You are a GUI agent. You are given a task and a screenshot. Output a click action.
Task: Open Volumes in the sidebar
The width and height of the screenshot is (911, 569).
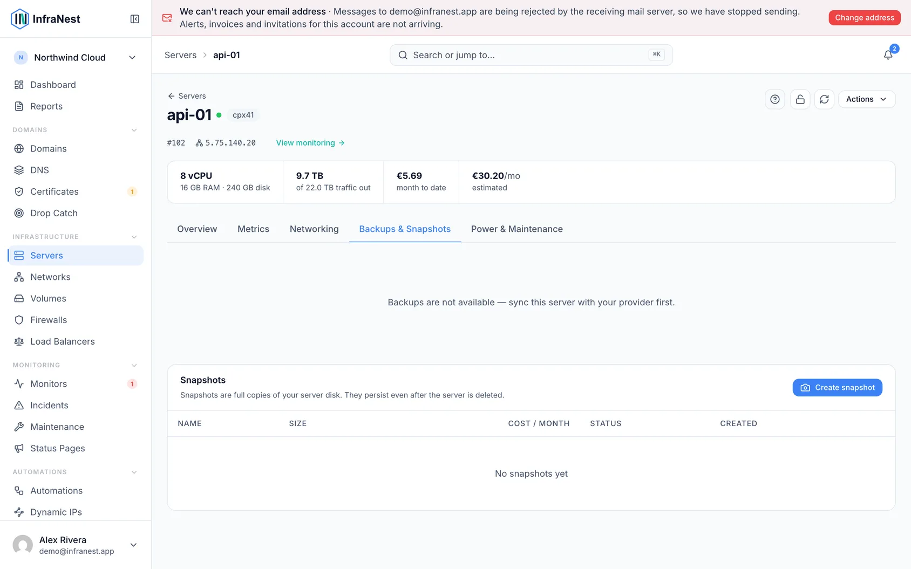76,298
